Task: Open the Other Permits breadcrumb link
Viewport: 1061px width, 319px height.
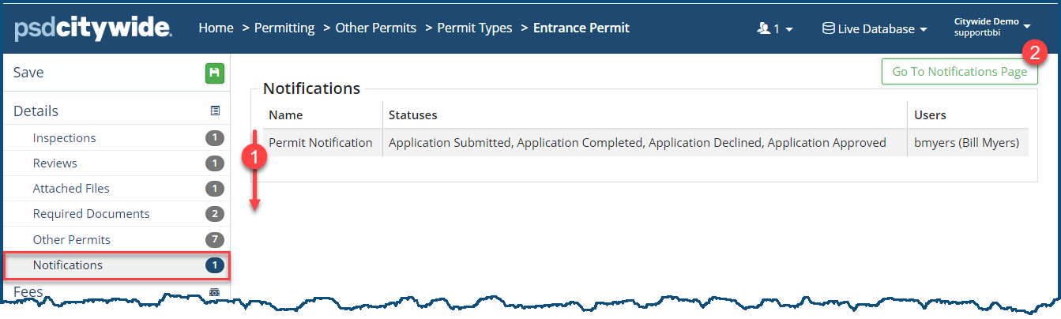Action: pyautogui.click(x=375, y=28)
